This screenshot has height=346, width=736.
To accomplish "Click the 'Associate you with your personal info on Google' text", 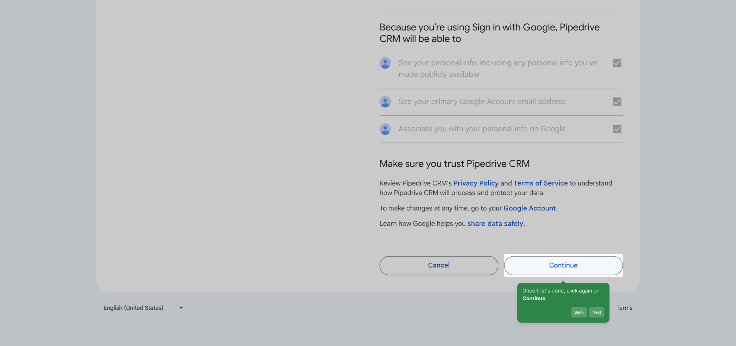I will 482,129.
